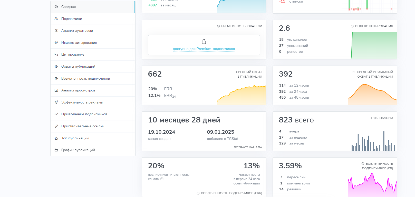Click the Цитирование speech bubbles icon
The image size is (415, 197).
(x=56, y=54)
